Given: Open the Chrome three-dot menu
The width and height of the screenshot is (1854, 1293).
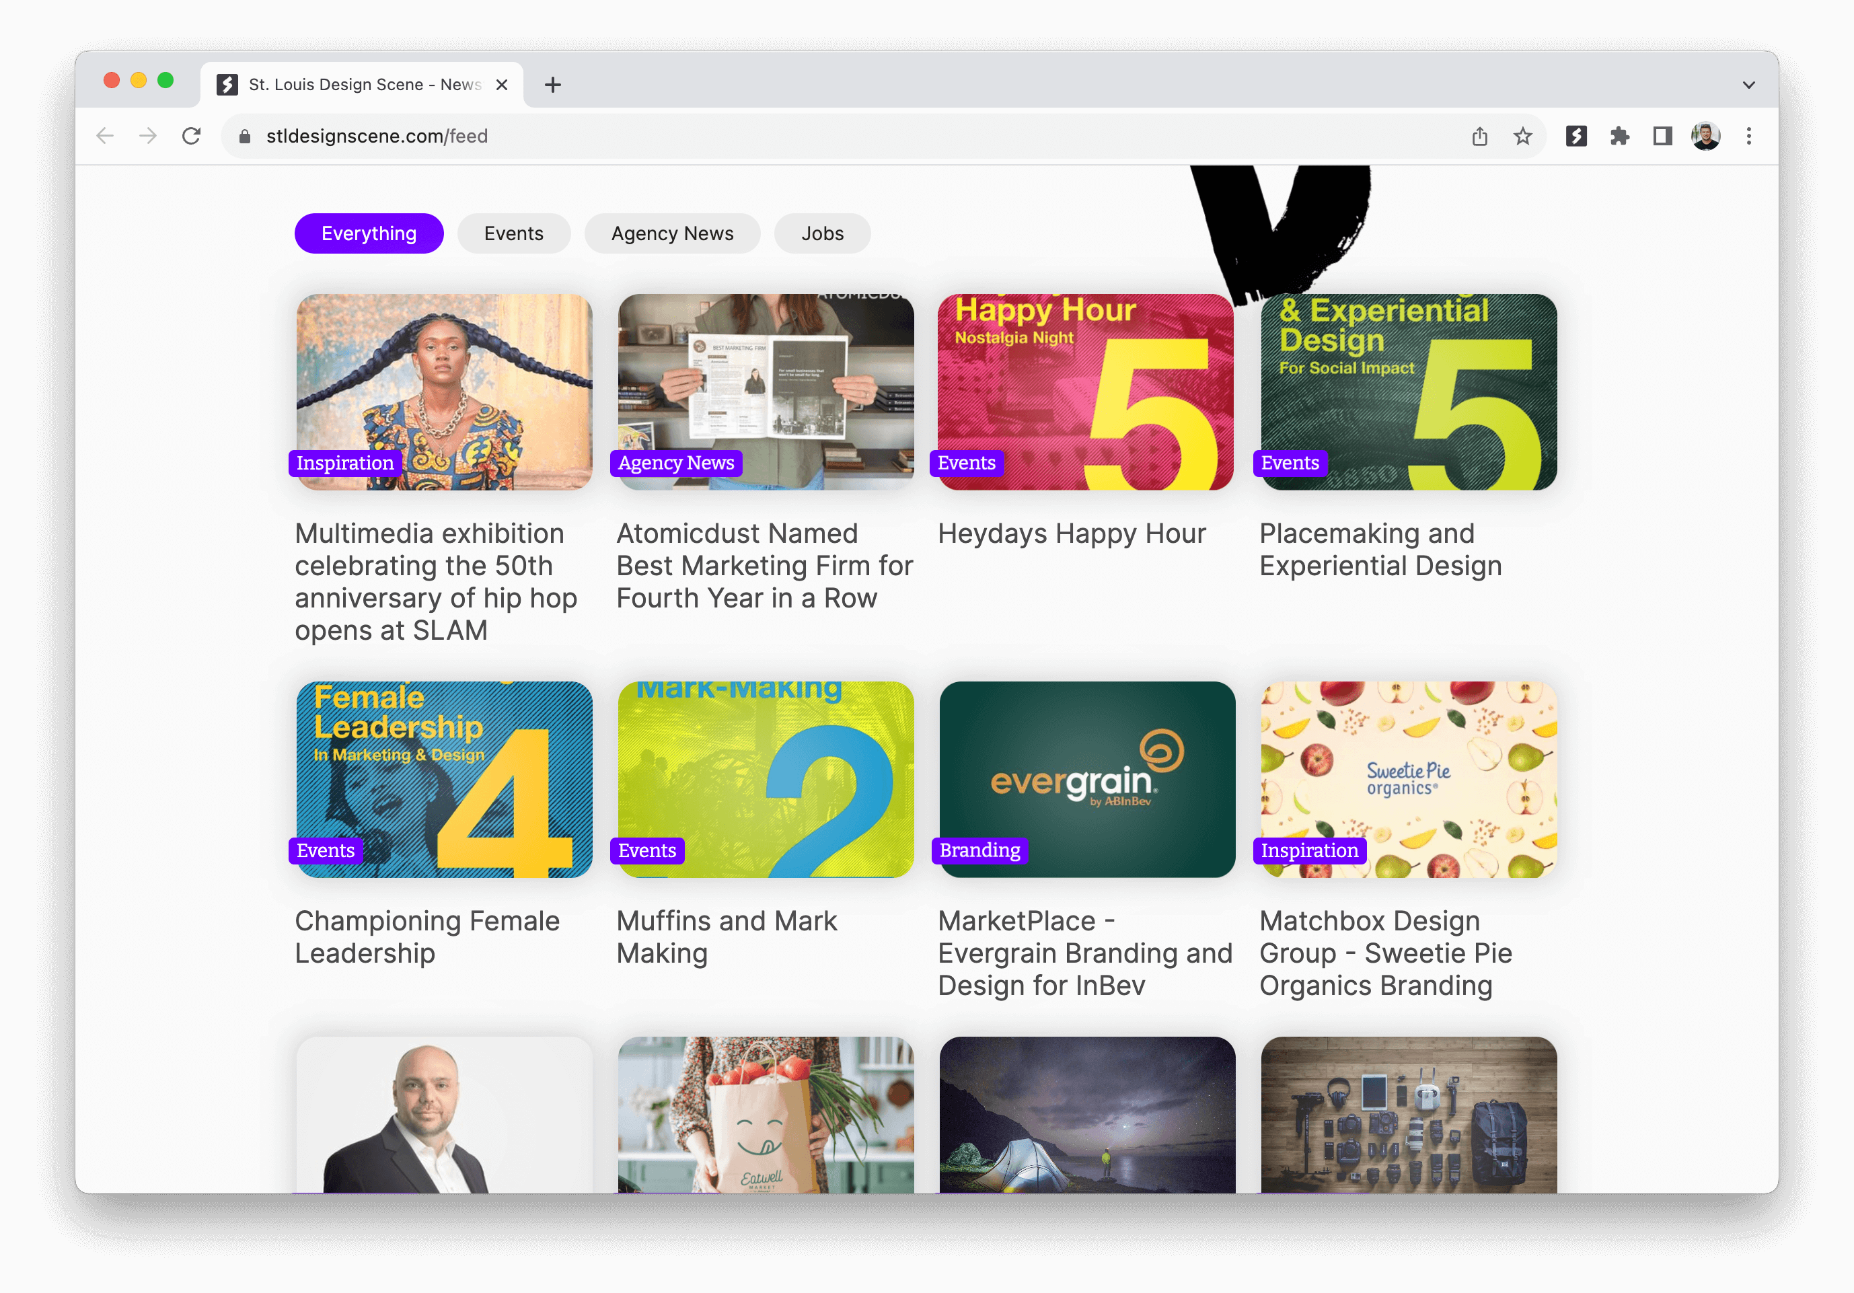Looking at the screenshot, I should pos(1748,136).
